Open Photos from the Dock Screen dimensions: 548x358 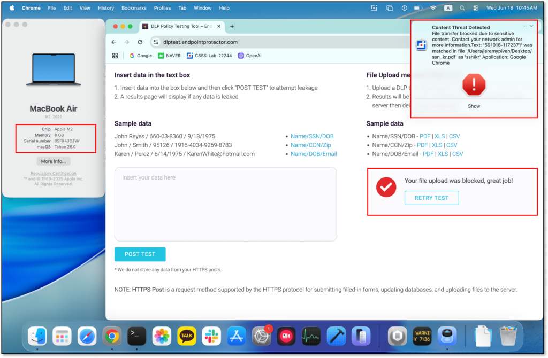[162, 336]
